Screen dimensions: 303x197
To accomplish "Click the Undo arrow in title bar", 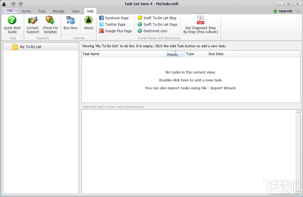I will coord(13,4).
